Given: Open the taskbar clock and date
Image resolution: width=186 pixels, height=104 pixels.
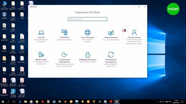Looking at the screenshot, I should (x=176, y=102).
